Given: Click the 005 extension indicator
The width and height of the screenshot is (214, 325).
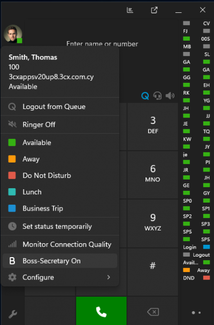Looking at the screenshot, I should 196,38.
